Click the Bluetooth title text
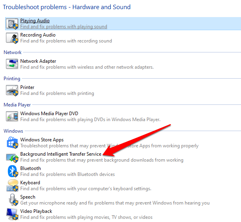The width and height of the screenshot is (241, 222). click(x=31, y=168)
